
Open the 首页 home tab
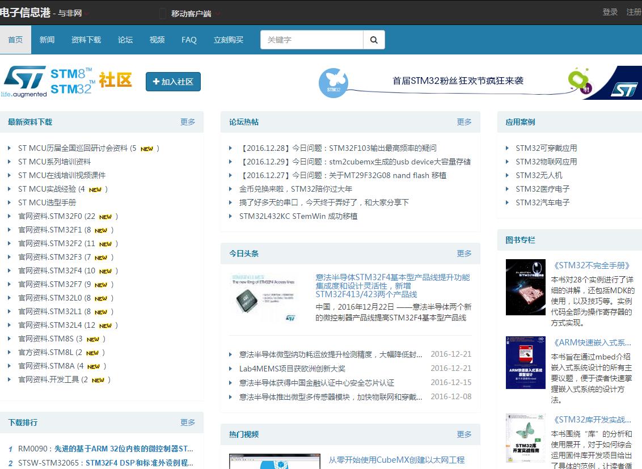coord(15,40)
